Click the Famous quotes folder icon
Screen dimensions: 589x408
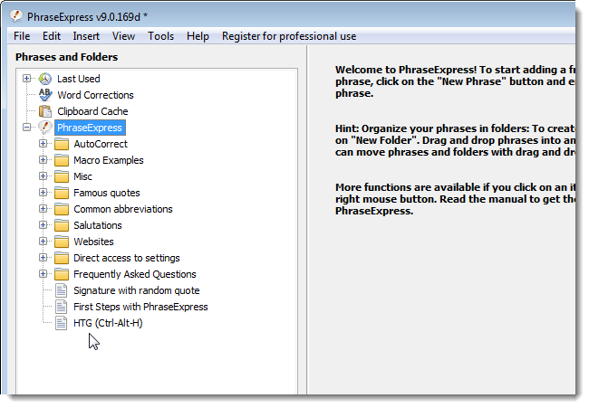62,193
